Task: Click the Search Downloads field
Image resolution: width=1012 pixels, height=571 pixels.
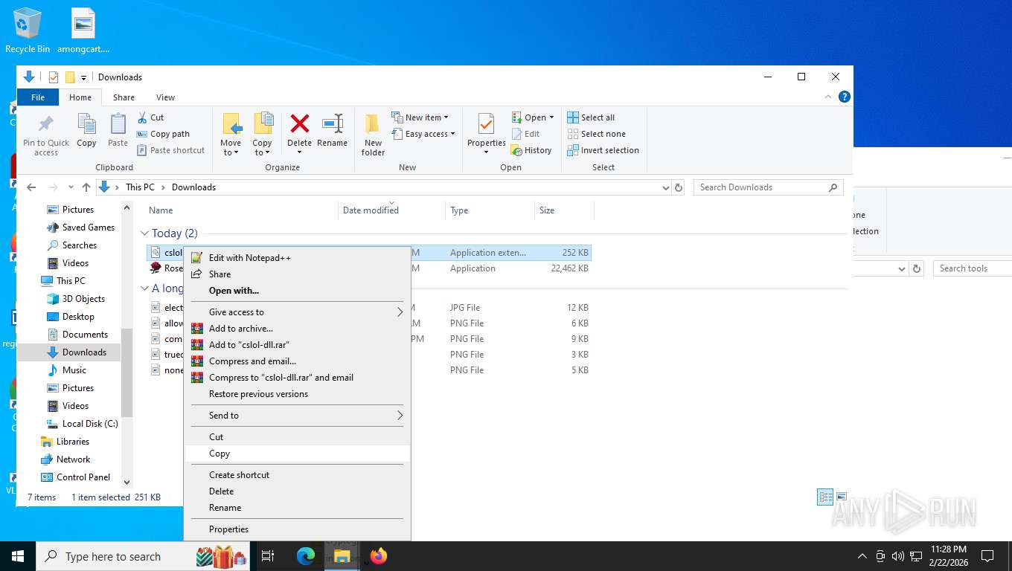Action: pos(768,187)
